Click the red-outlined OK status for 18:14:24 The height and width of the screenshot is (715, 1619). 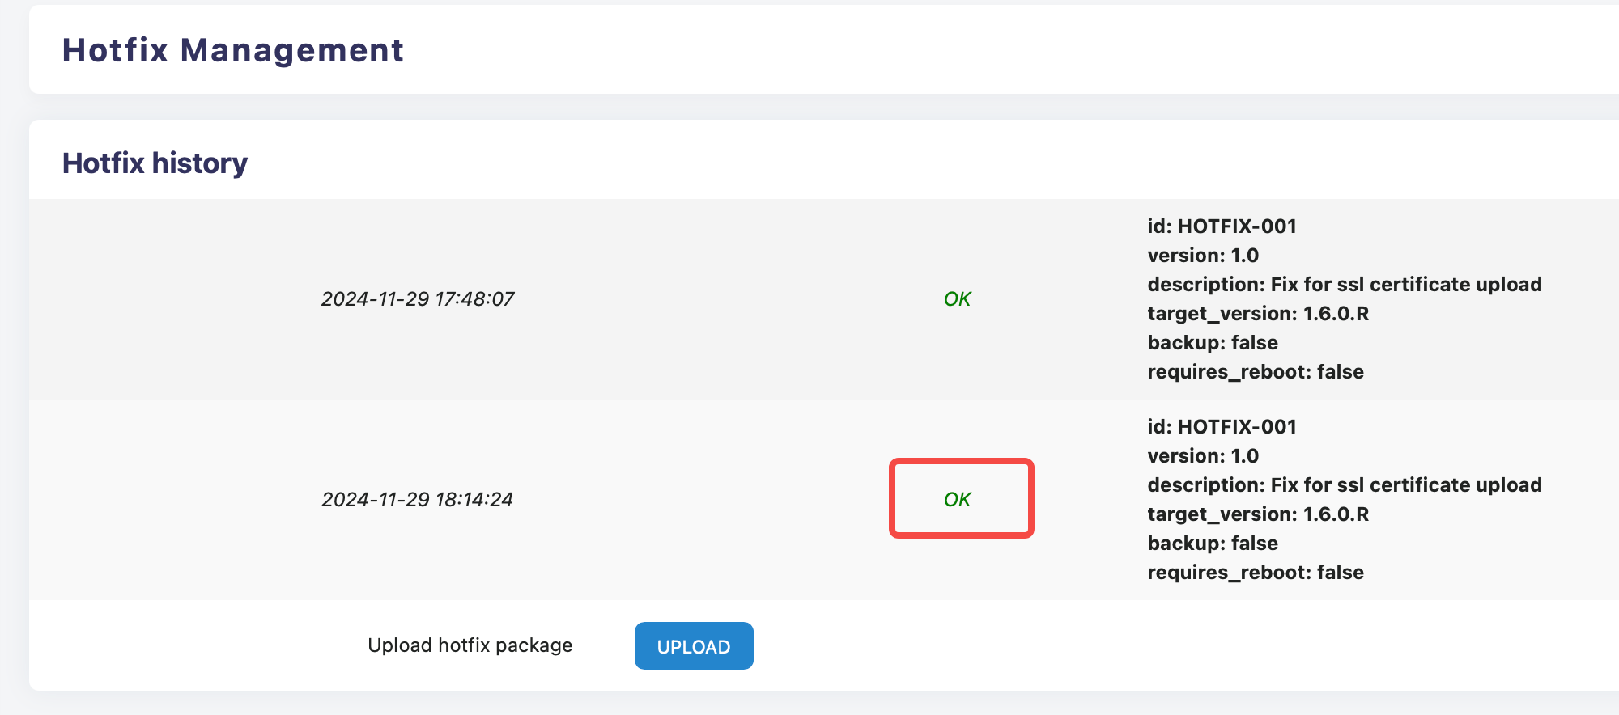958,500
